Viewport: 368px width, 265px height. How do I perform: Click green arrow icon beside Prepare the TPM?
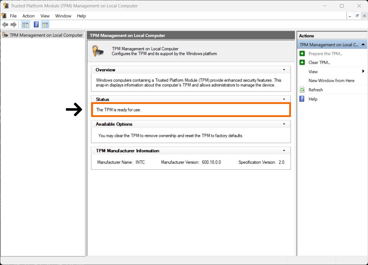pos(302,53)
